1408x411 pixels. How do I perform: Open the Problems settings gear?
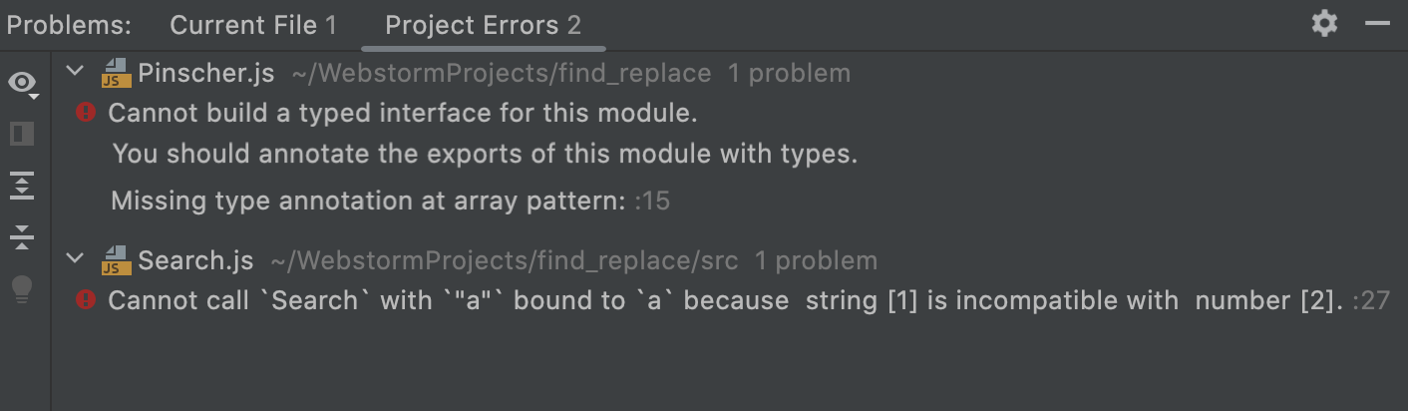point(1324,24)
